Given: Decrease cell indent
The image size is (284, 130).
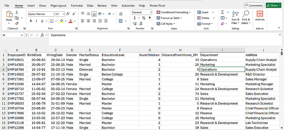Looking at the screenshot, I should point(100,21).
